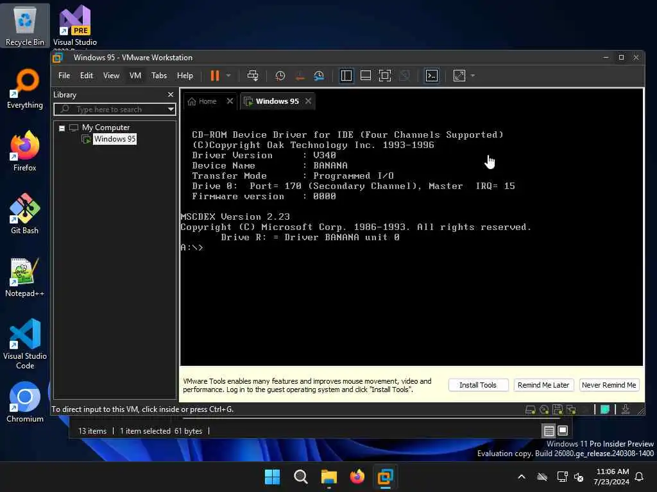Click the CD/DVD drive status icon

coord(544,409)
